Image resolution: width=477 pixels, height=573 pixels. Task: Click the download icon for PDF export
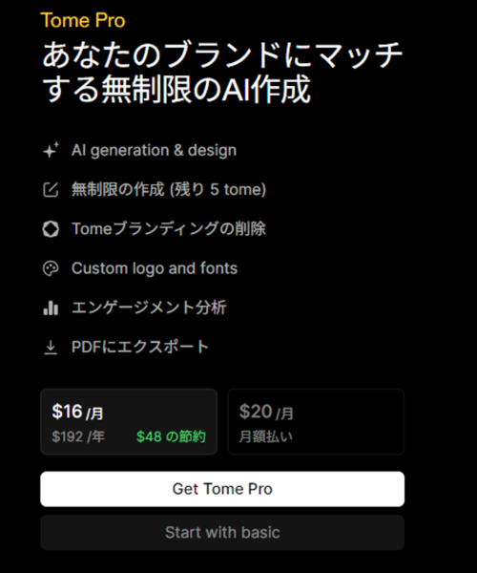[51, 348]
